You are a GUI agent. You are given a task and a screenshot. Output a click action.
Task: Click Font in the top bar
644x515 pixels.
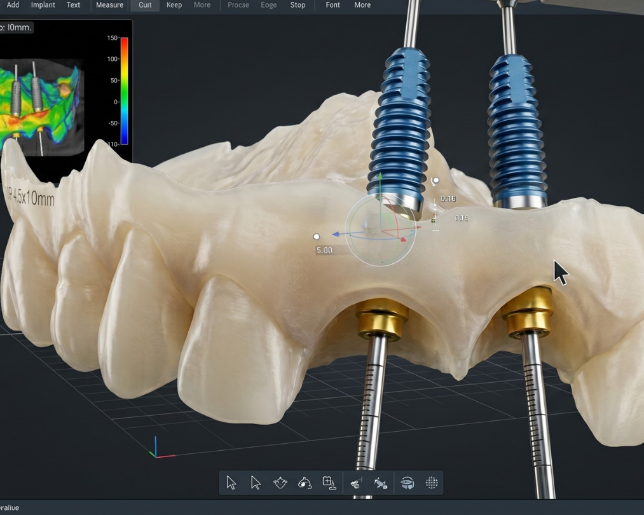pos(332,5)
